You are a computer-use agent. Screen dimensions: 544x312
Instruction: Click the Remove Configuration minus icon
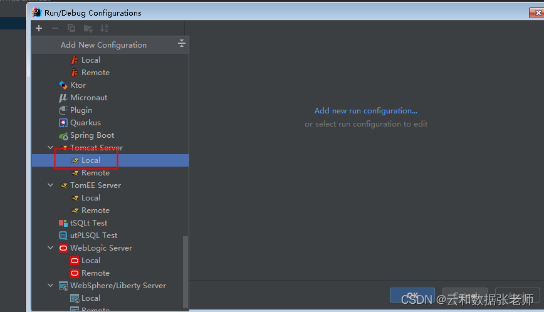55,28
